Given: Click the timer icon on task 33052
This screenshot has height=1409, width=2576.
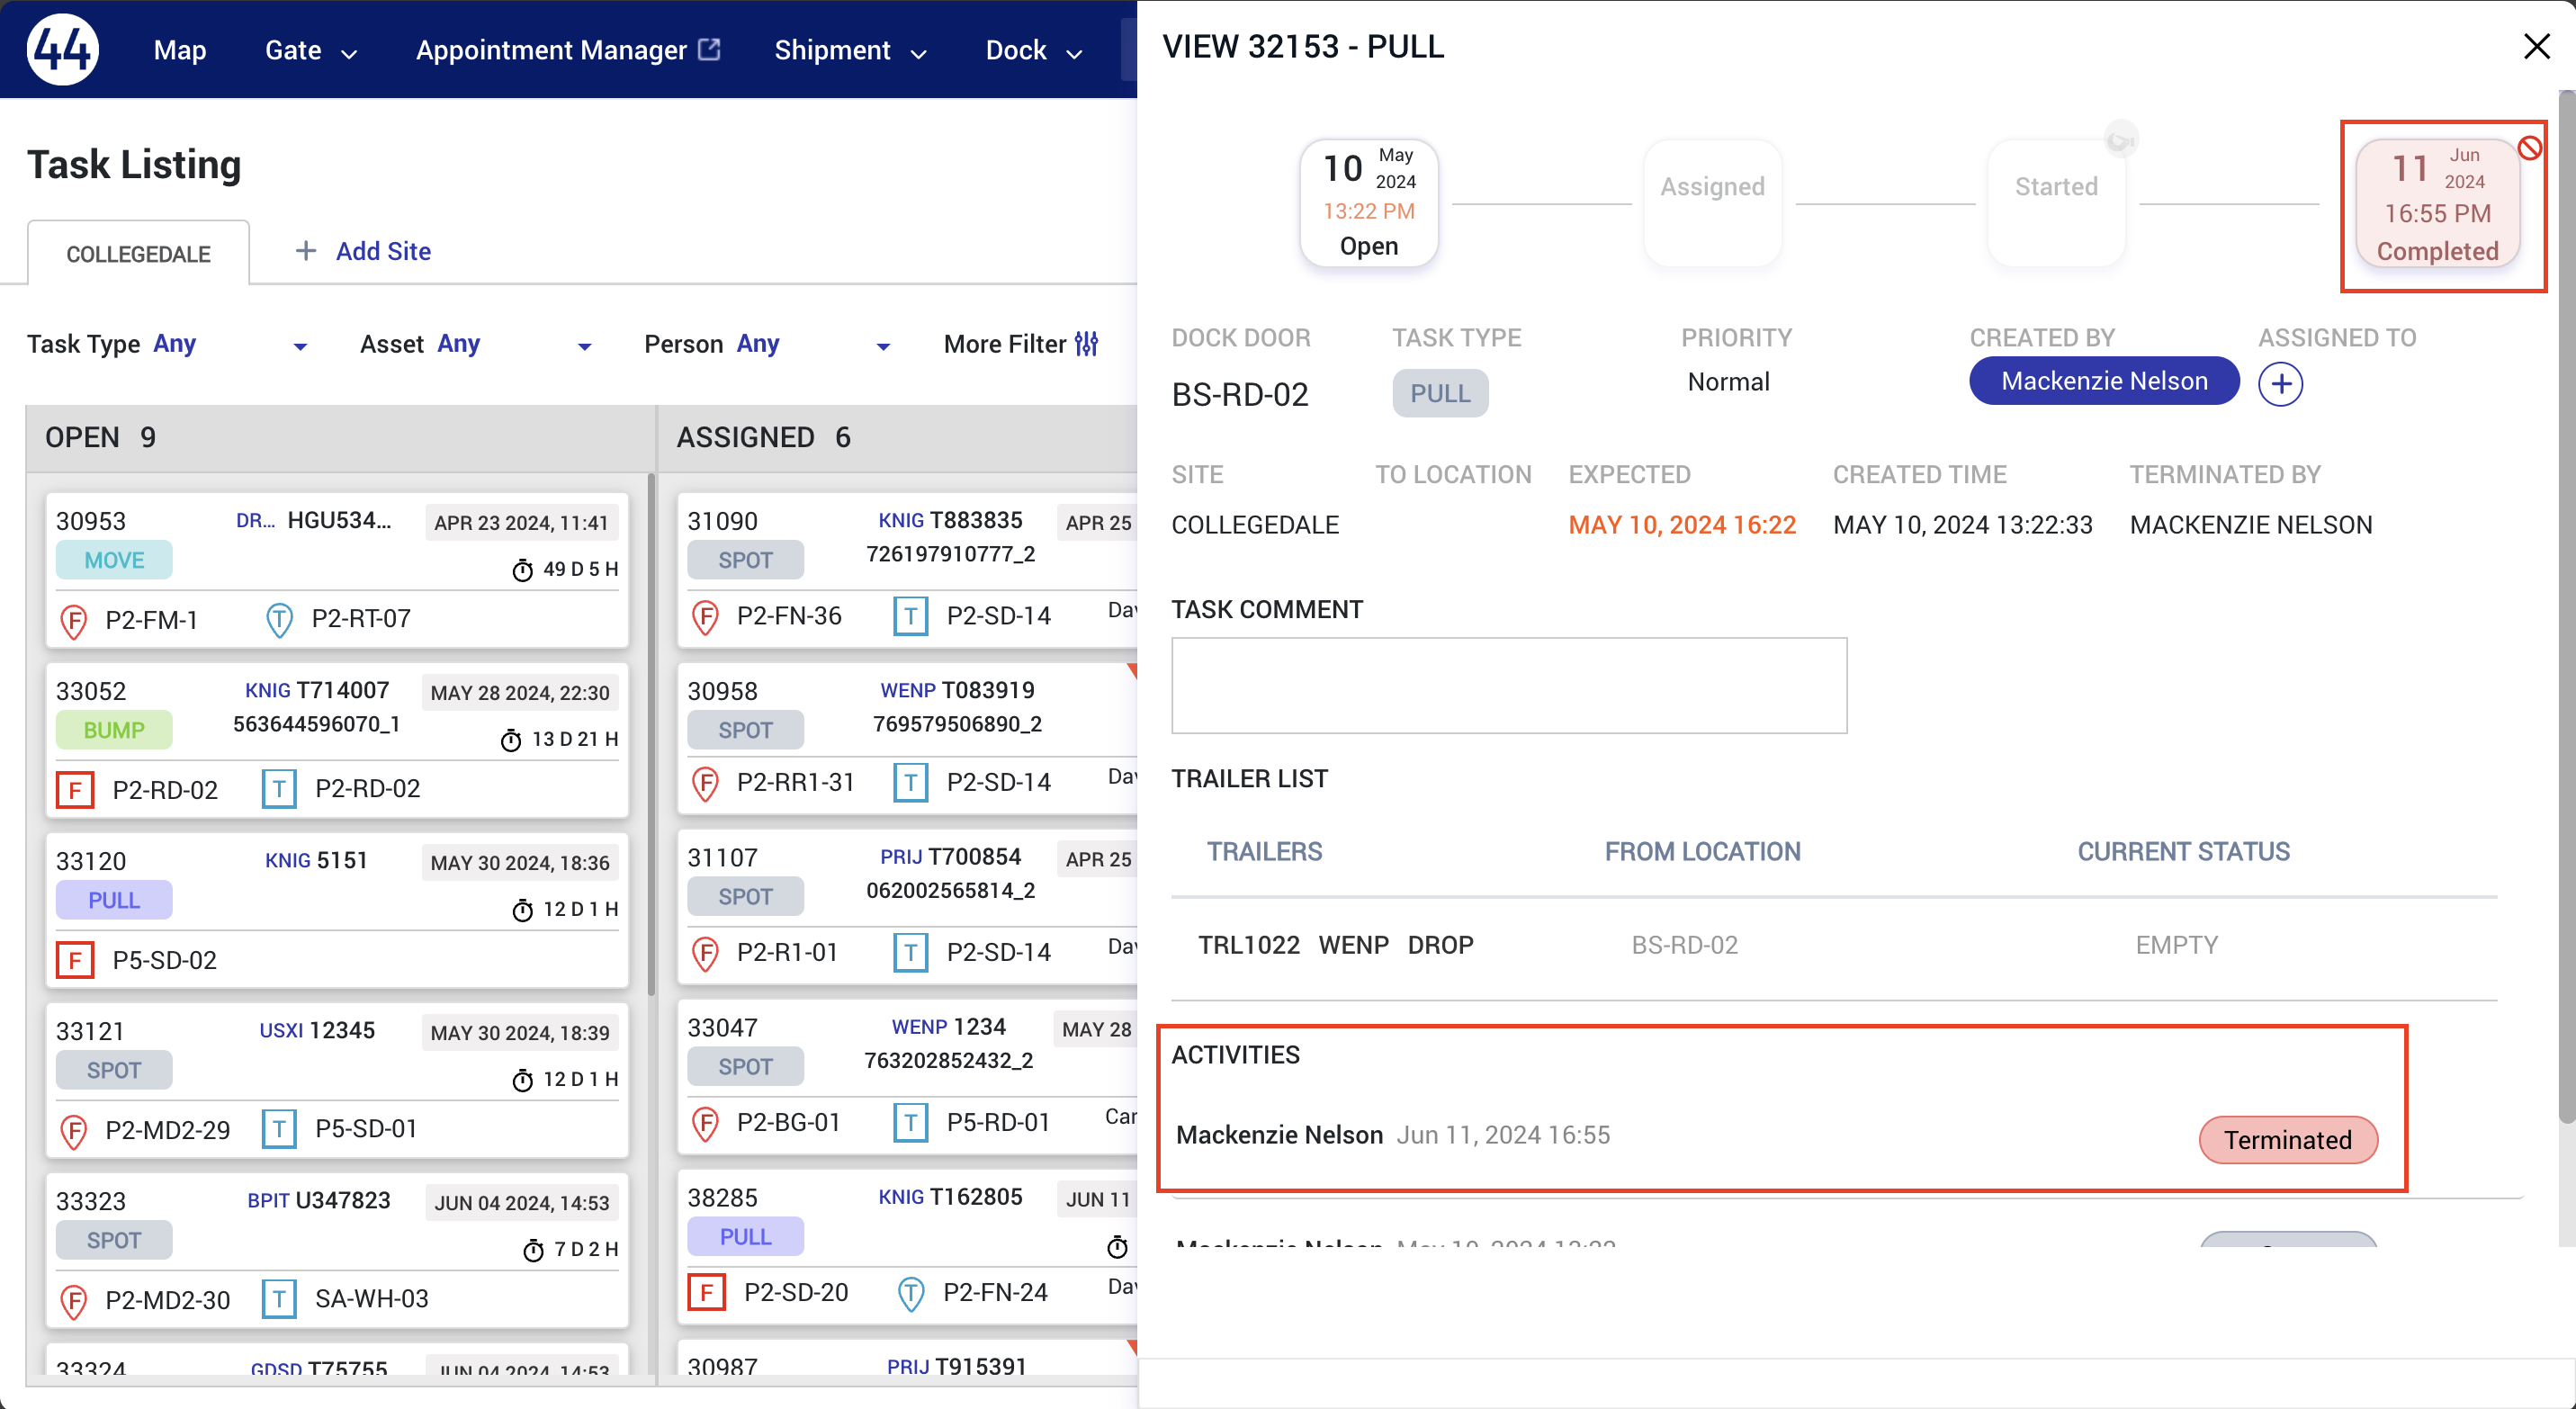Looking at the screenshot, I should pyautogui.click(x=511, y=740).
